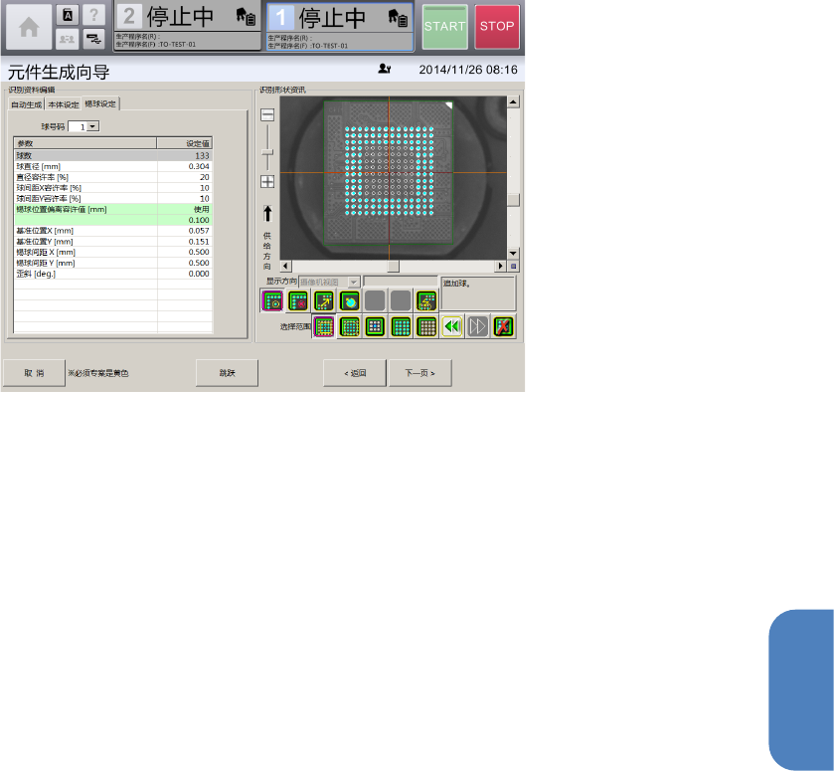The image size is (834, 771).
Task: Select the all-gray balls range icon
Action: pos(426,326)
